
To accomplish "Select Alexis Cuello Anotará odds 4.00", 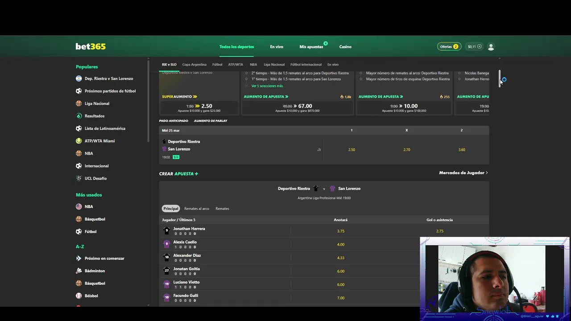I will [x=341, y=244].
